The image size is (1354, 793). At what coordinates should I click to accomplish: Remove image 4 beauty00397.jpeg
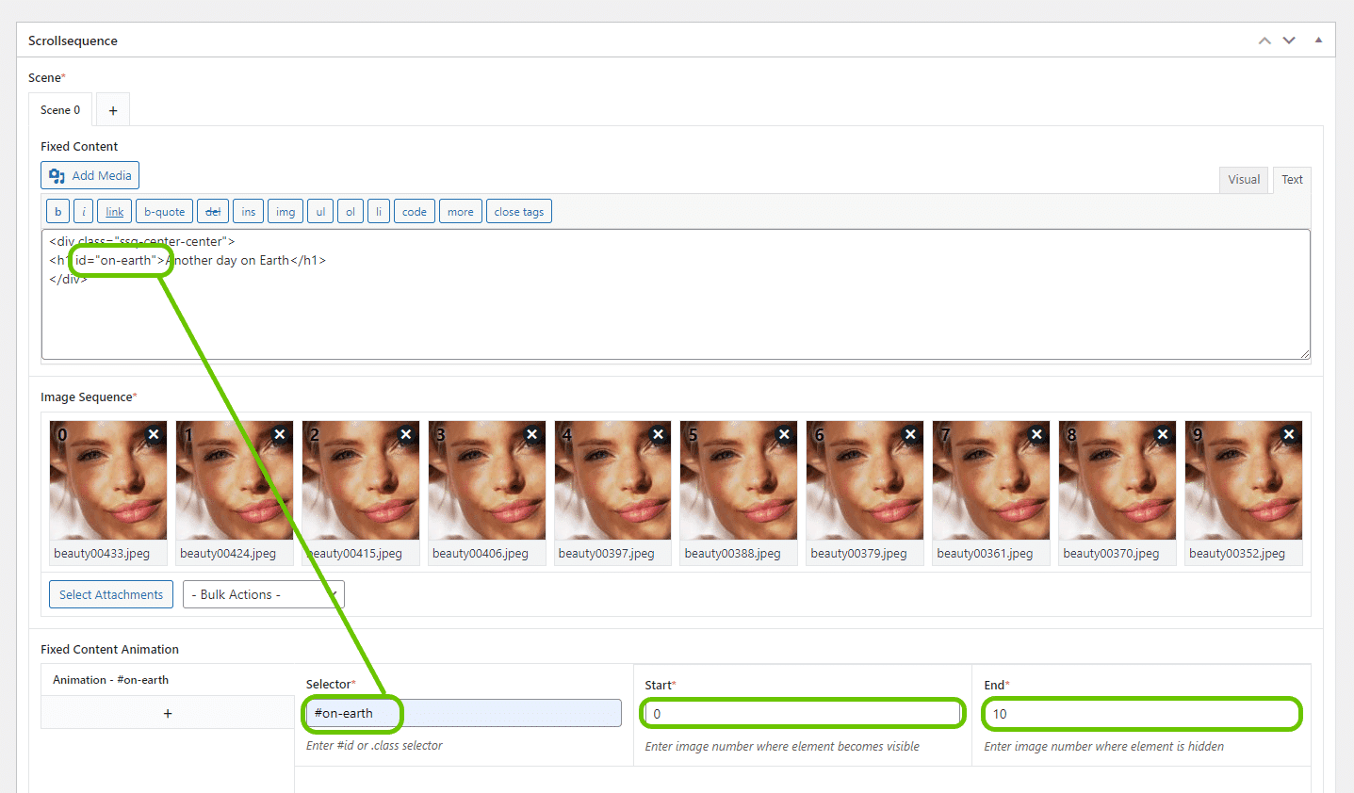(659, 434)
